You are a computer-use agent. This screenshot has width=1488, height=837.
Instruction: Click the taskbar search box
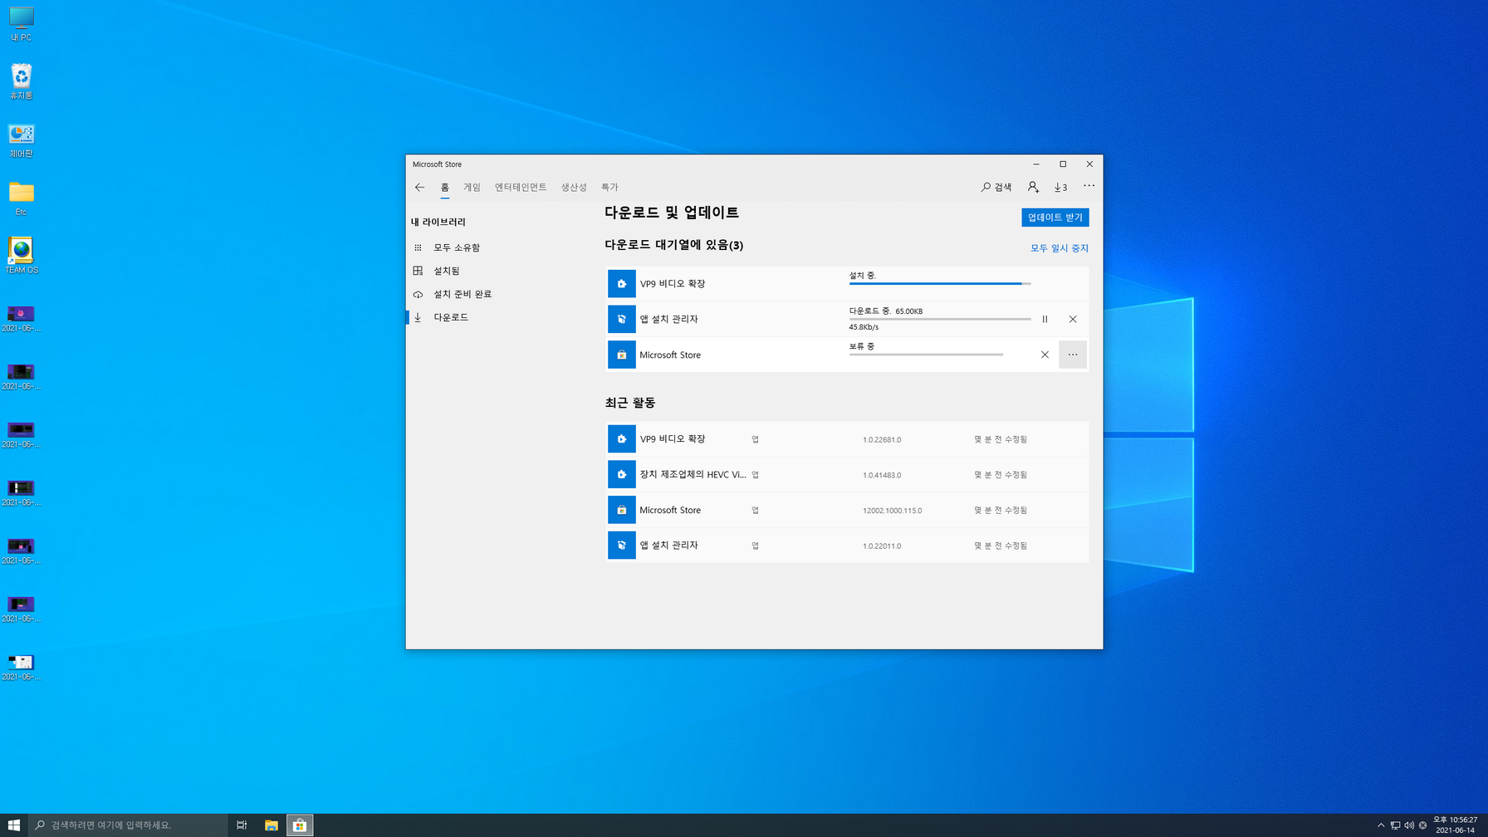point(128,825)
